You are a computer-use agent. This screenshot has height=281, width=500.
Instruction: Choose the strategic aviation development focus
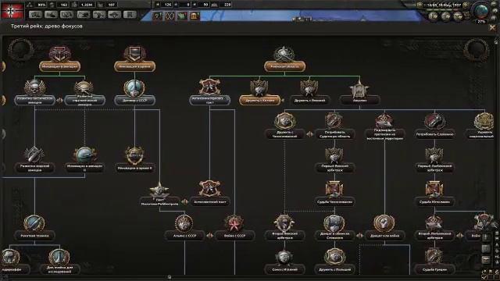pos(84,101)
